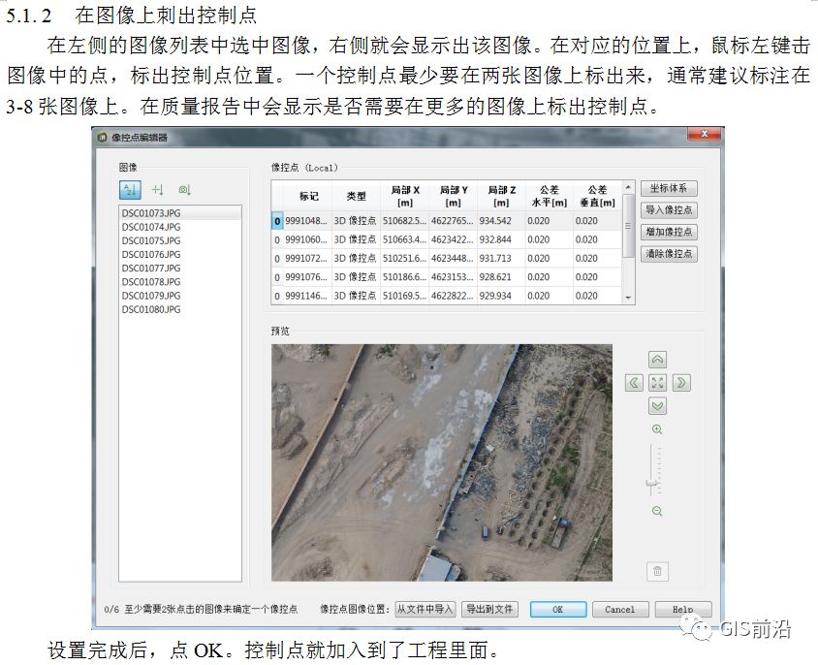818x665 pixels.
Task: Click the X value 510663.4... cell
Action: point(405,239)
